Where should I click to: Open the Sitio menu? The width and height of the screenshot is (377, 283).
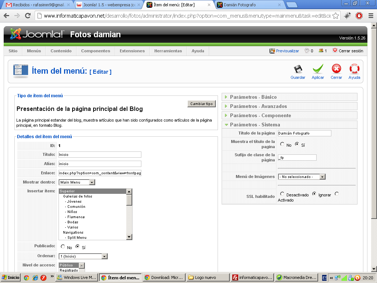coord(13,51)
